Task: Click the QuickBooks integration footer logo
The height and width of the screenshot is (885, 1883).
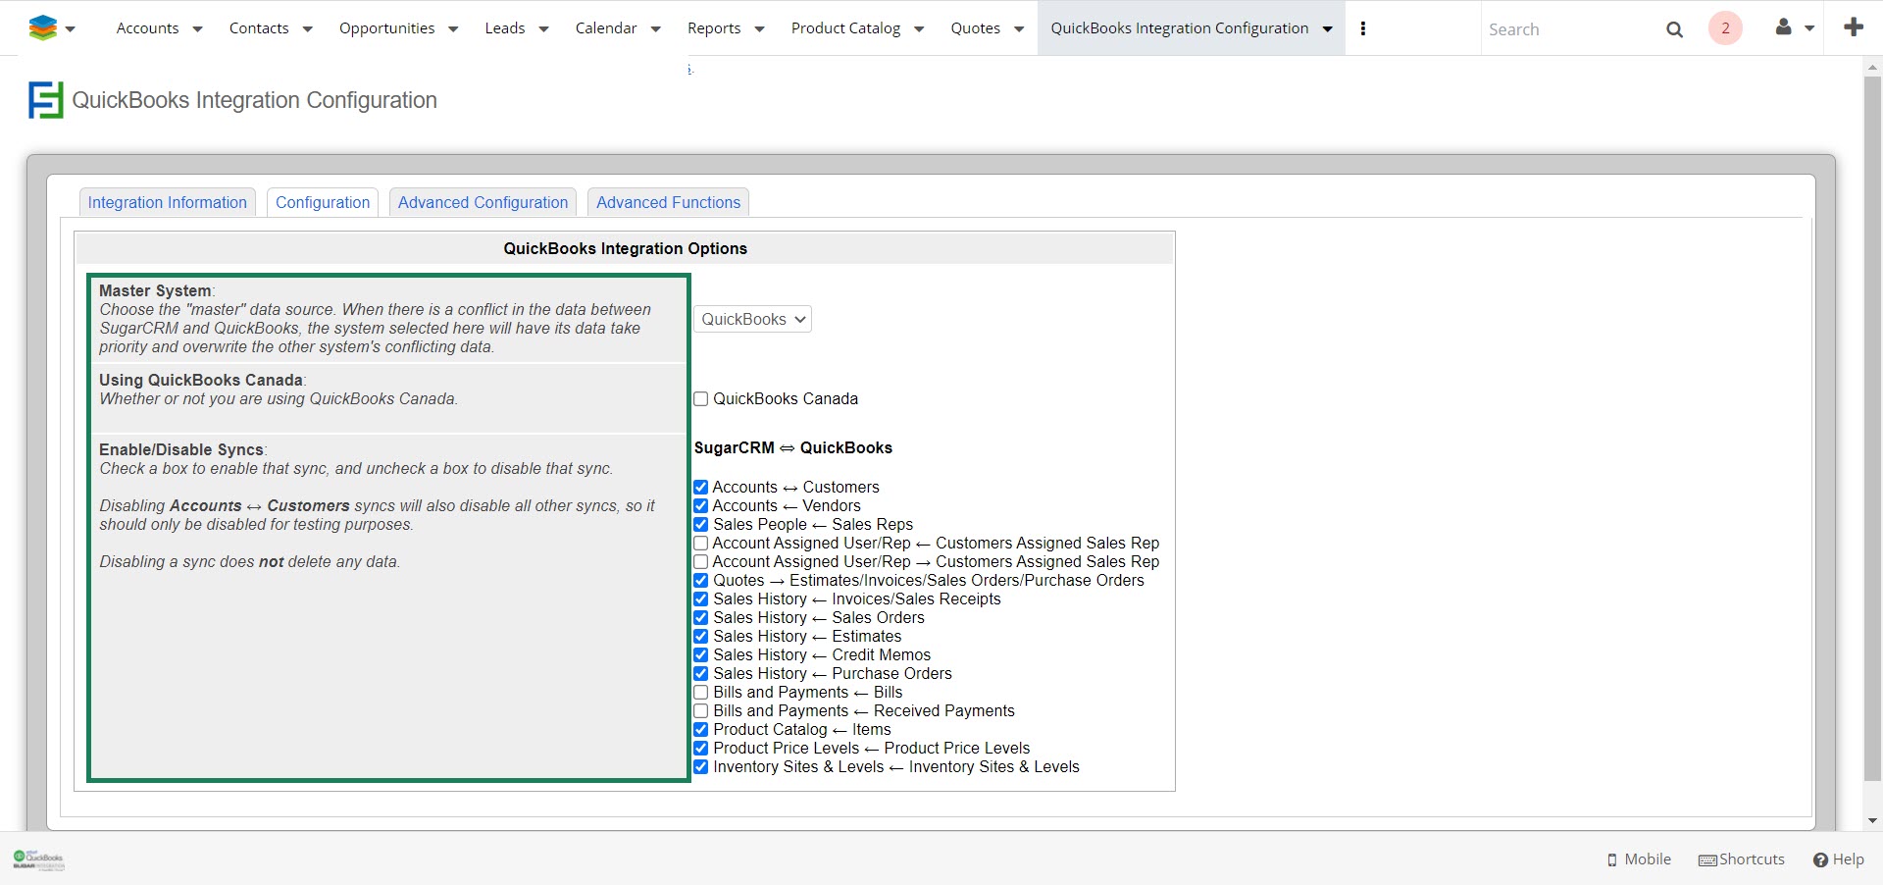Action: coord(39,859)
